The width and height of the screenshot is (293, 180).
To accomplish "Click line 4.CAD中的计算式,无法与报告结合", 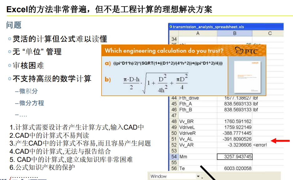I will 60,151.
